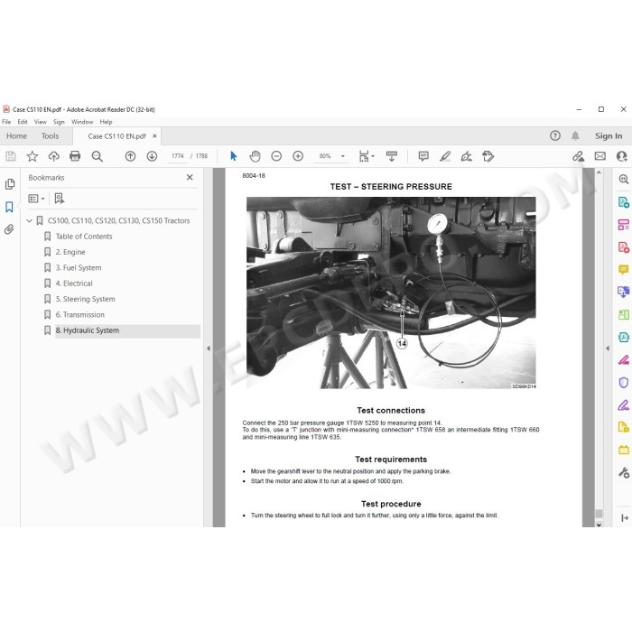Show page thumbnails panel
632x632 pixels.
coord(10,184)
